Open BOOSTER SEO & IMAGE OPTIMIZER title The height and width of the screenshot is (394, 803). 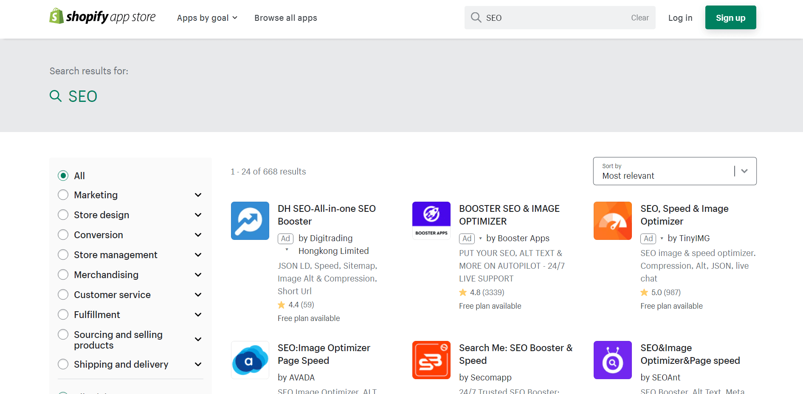point(509,215)
